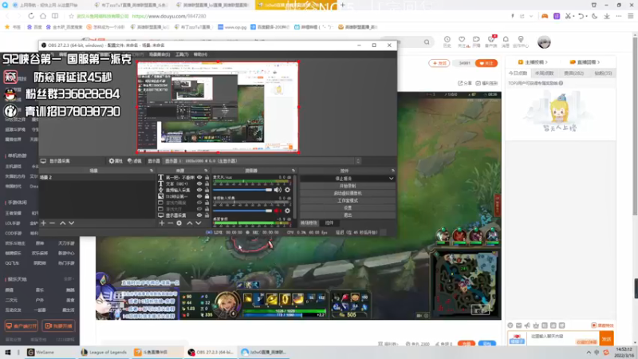Mute the first mixer channel speaker icon

tap(278, 190)
